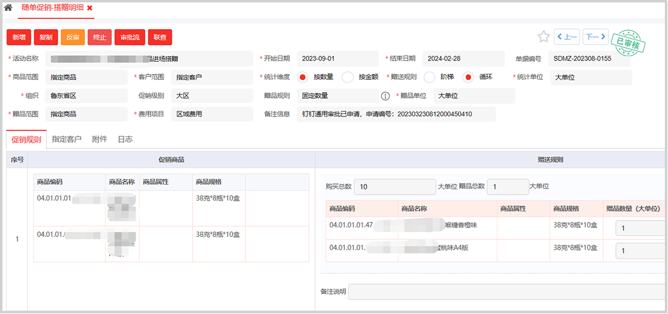
Task: Click the red 新增 button
Action: coord(19,37)
